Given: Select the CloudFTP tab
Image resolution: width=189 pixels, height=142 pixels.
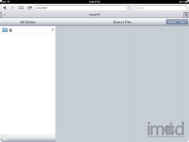Looking at the screenshot, I should coord(94,15).
